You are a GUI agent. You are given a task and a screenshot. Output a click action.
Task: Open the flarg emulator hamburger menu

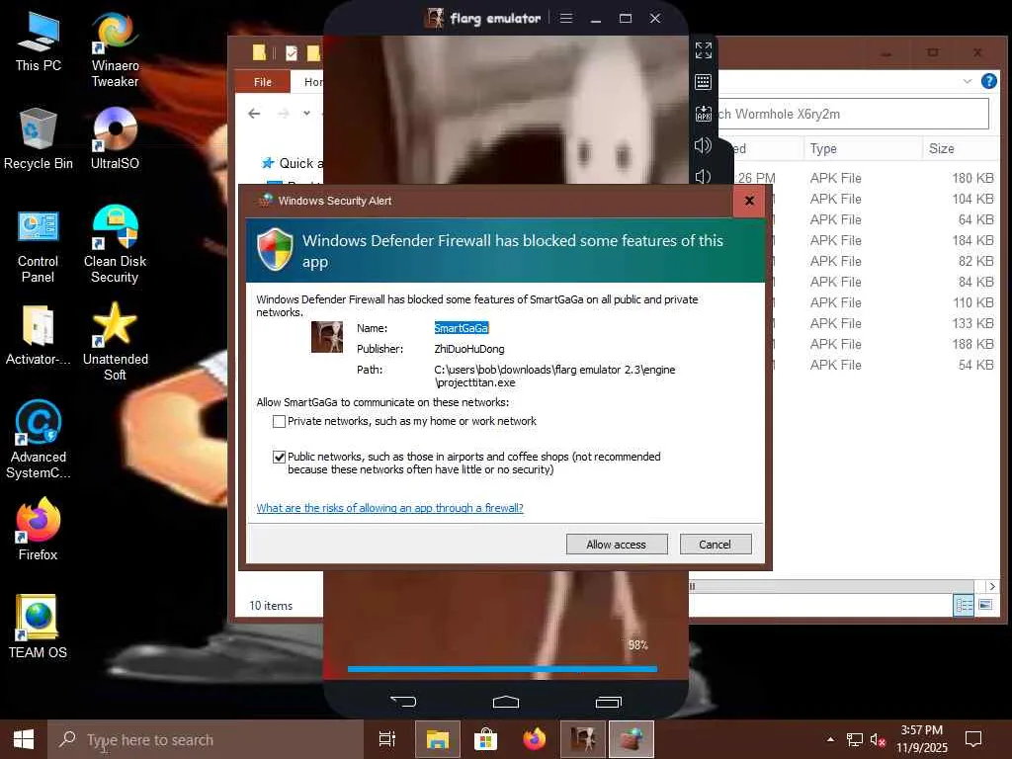click(566, 18)
